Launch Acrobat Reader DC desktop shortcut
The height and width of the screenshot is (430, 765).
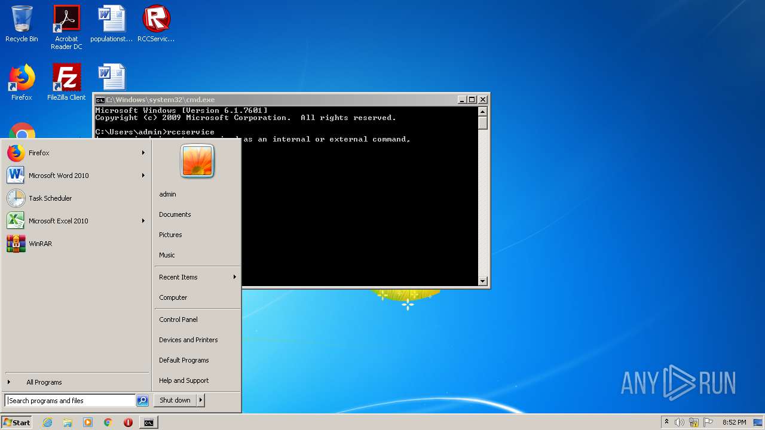[66, 27]
